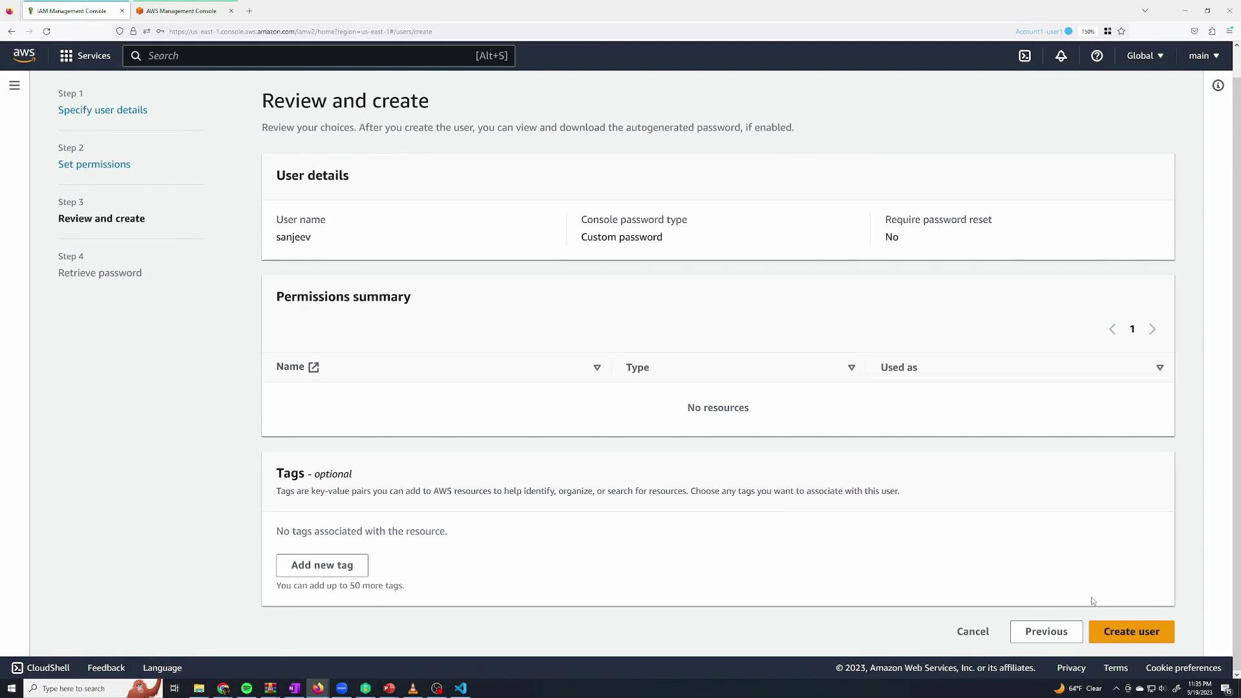Viewport: 1241px width, 698px height.
Task: Launch CloudShell from the bottom status bar
Action: pyautogui.click(x=40, y=668)
